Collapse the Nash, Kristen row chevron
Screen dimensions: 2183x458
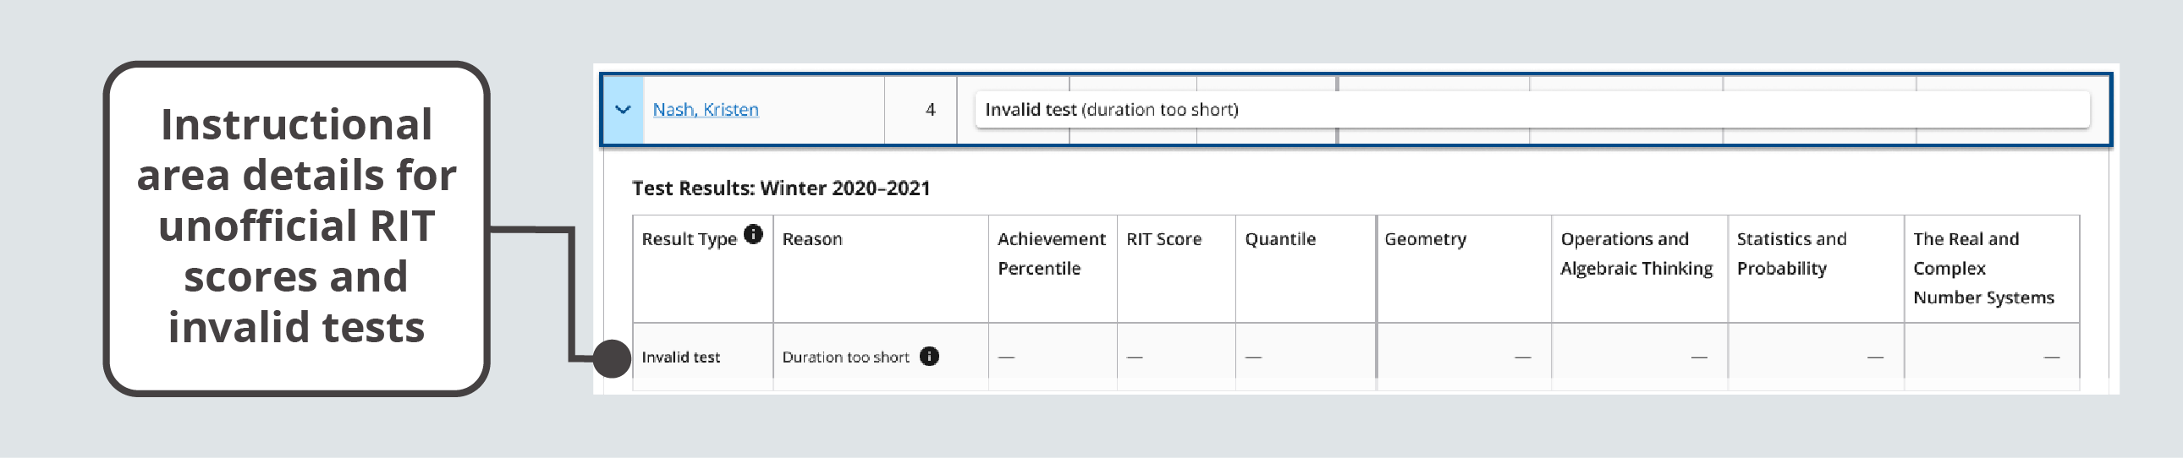(623, 110)
